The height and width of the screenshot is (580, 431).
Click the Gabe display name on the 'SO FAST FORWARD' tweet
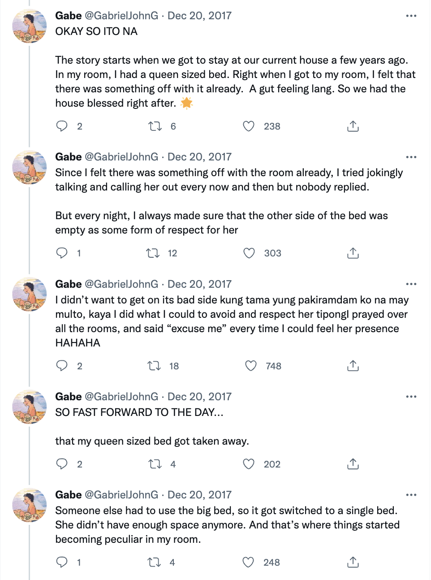(x=69, y=397)
